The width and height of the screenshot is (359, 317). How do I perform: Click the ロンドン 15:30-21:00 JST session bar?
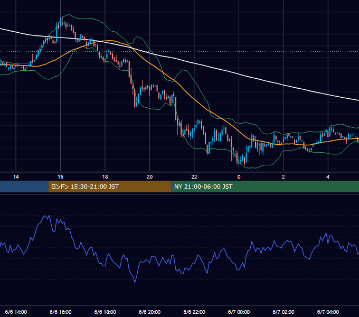(110, 187)
